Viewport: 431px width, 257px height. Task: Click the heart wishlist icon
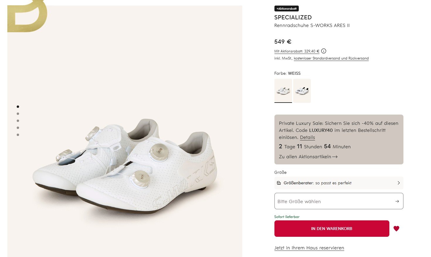pyautogui.click(x=396, y=229)
